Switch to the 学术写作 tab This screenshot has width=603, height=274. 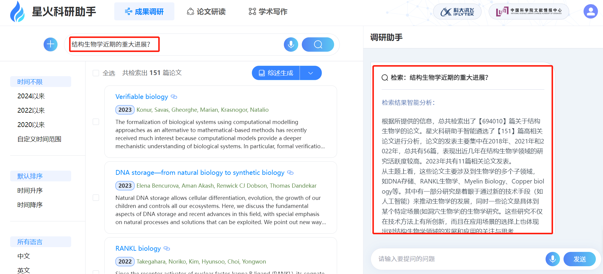pos(268,12)
